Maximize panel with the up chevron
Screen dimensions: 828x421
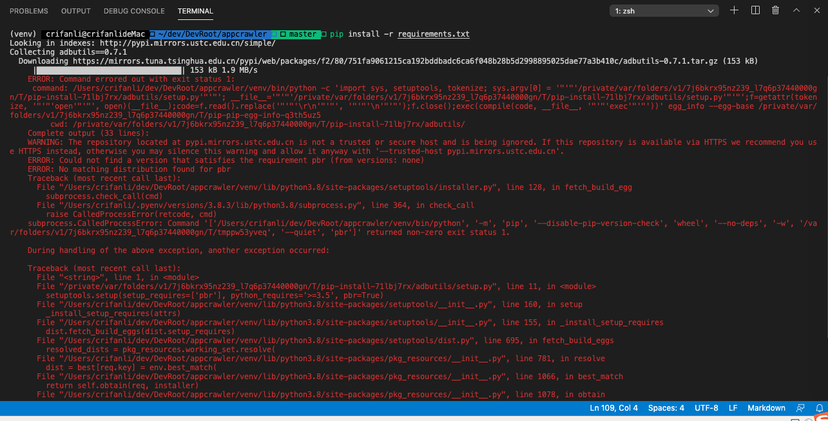796,10
